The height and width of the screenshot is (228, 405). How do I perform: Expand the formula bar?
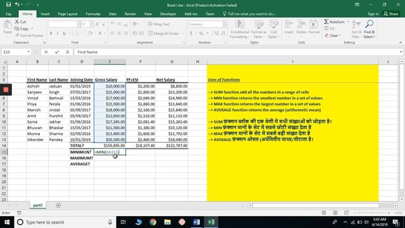pyautogui.click(x=401, y=52)
